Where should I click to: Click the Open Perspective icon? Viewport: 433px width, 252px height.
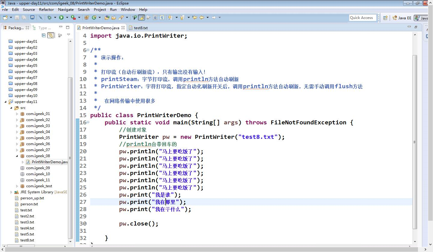click(x=385, y=18)
